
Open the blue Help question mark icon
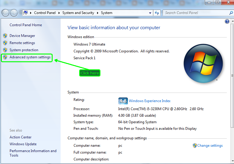tap(227, 21)
